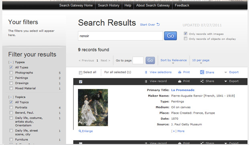Click the Start Over arrow icon
Screen dimensions: 249x145
tap(158, 24)
